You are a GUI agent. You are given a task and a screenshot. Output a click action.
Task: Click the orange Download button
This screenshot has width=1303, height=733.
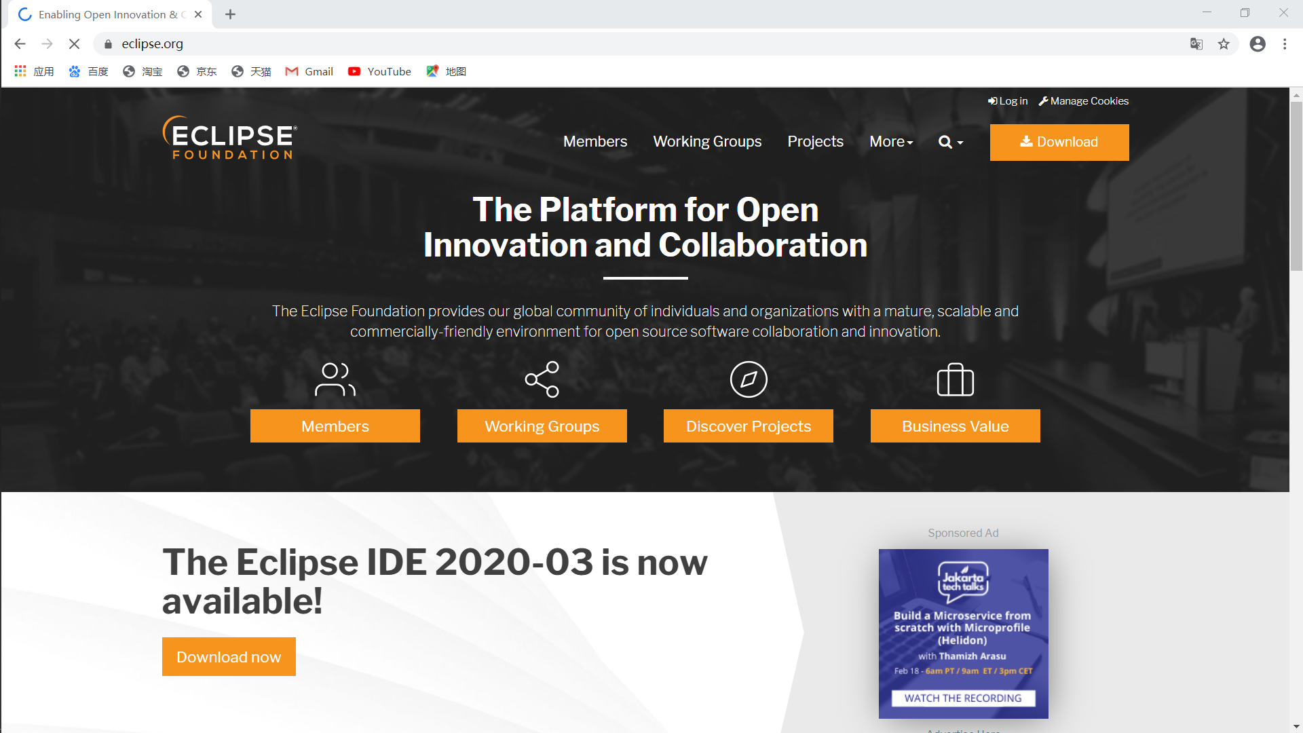coord(1059,142)
